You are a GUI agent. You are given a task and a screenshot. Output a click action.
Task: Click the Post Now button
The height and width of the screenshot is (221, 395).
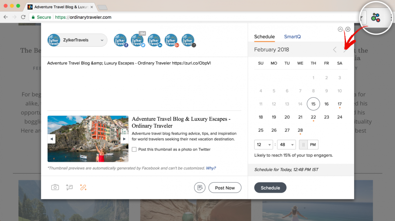225,188
